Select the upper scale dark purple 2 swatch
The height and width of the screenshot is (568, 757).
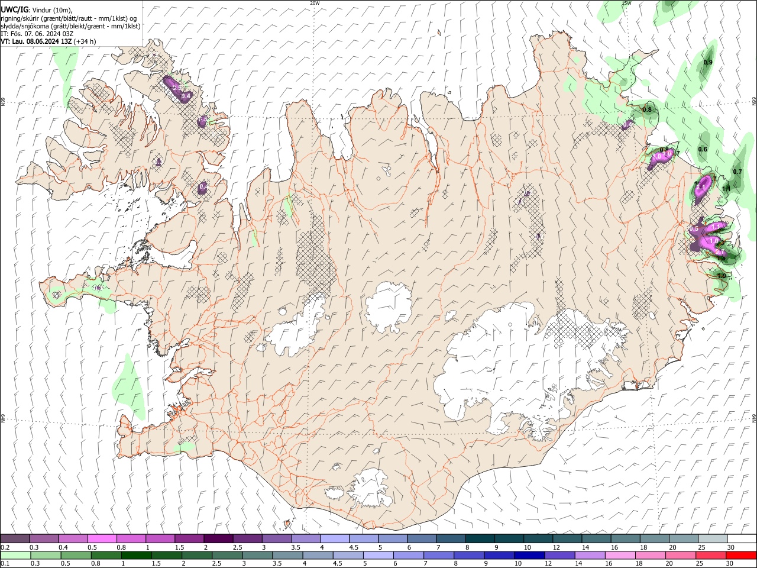(x=218, y=538)
